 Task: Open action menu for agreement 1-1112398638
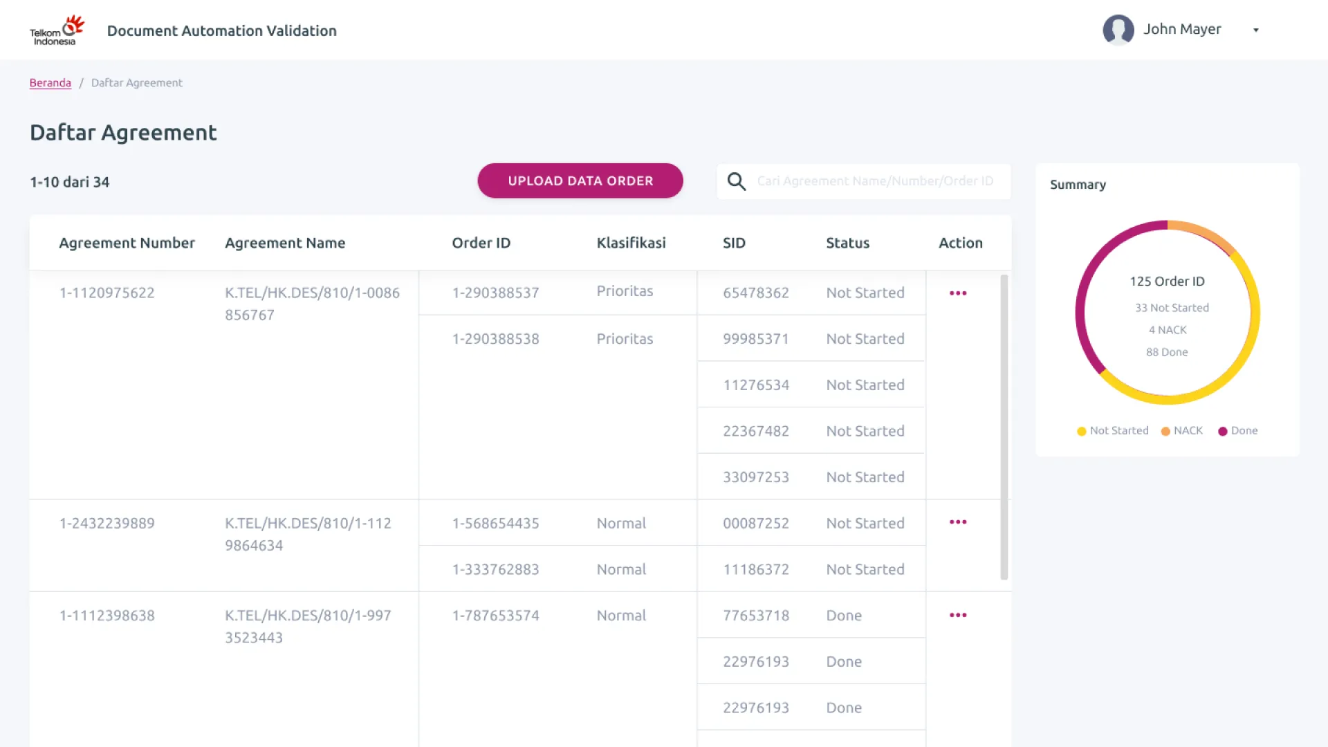pos(958,615)
